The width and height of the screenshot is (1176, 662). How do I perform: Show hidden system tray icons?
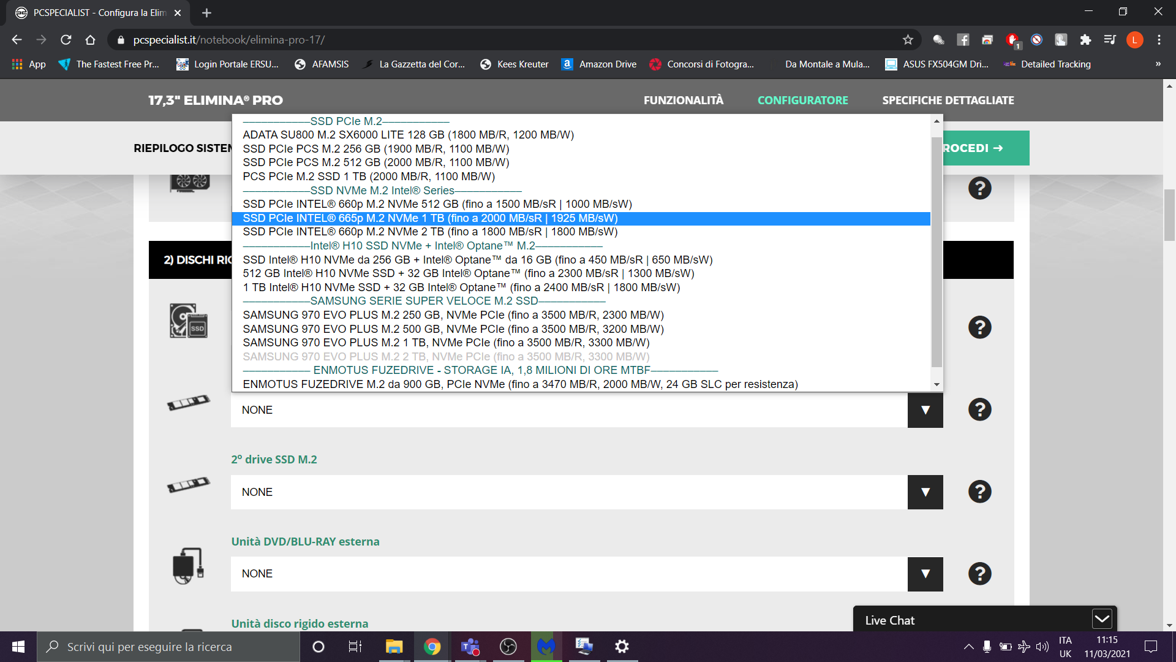click(x=969, y=647)
